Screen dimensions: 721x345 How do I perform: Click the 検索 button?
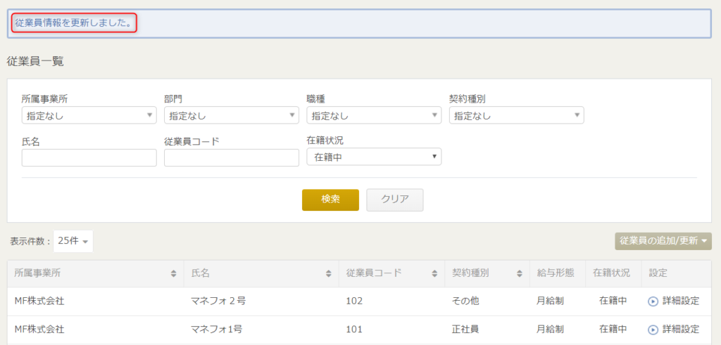pos(330,200)
